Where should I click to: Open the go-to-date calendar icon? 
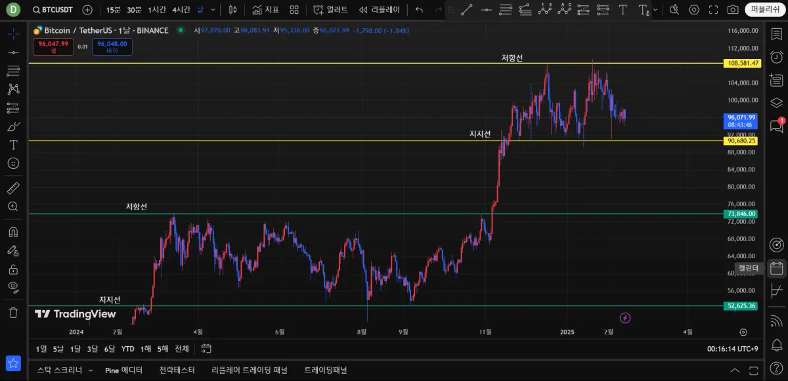[206, 349]
